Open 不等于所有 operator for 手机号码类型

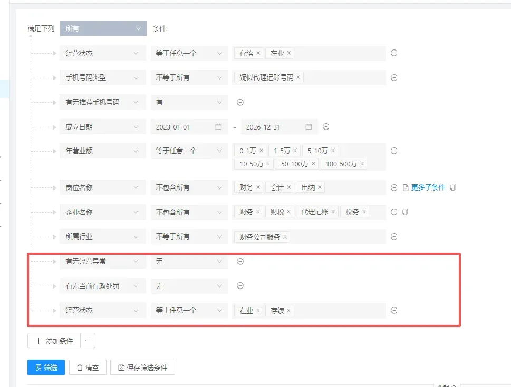tap(189, 77)
